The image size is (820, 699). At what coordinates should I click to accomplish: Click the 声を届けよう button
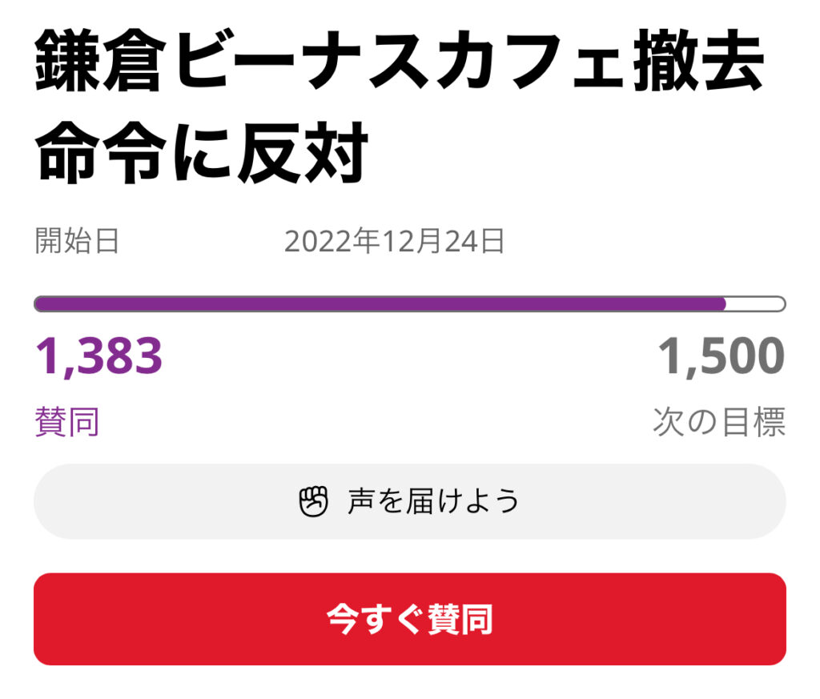[410, 501]
